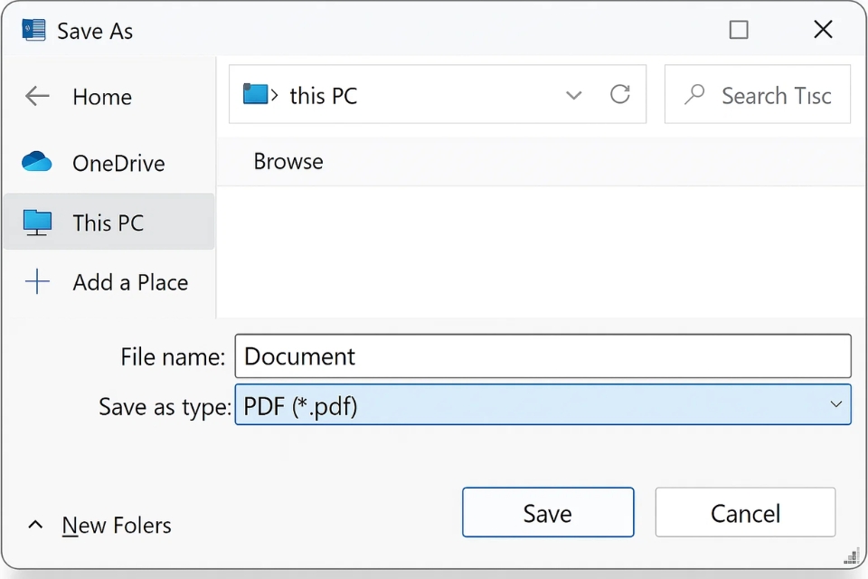The image size is (868, 579).
Task: Click the search magnifier icon
Action: coord(694,94)
